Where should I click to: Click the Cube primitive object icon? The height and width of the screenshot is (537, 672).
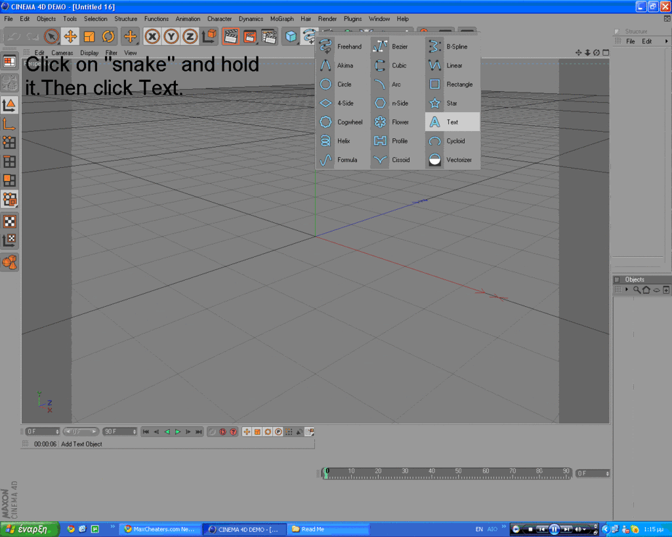[290, 37]
